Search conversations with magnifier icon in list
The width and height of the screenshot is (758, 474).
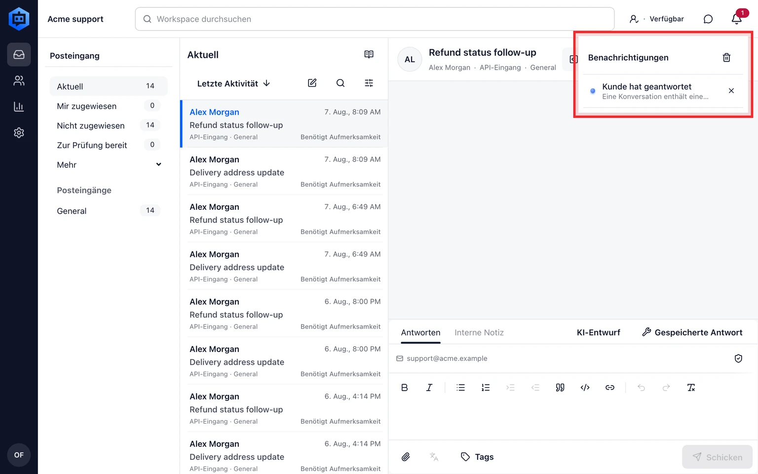pyautogui.click(x=341, y=83)
